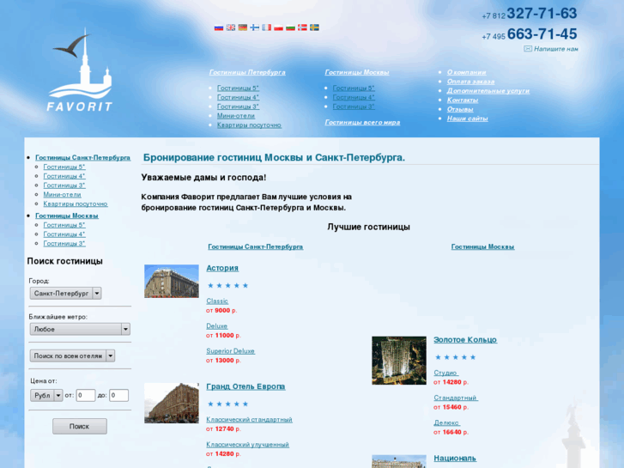Open sidebar Гостиницы Санкт-Петербурга link

(x=82, y=158)
